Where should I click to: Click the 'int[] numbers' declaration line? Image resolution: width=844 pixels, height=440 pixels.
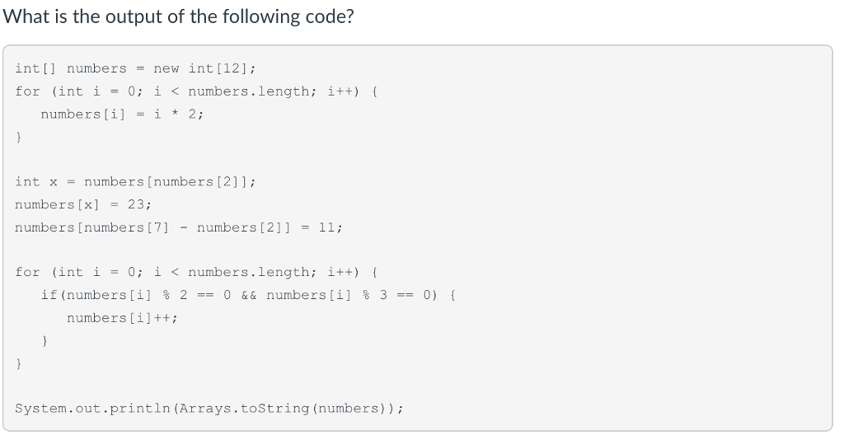[71, 68]
